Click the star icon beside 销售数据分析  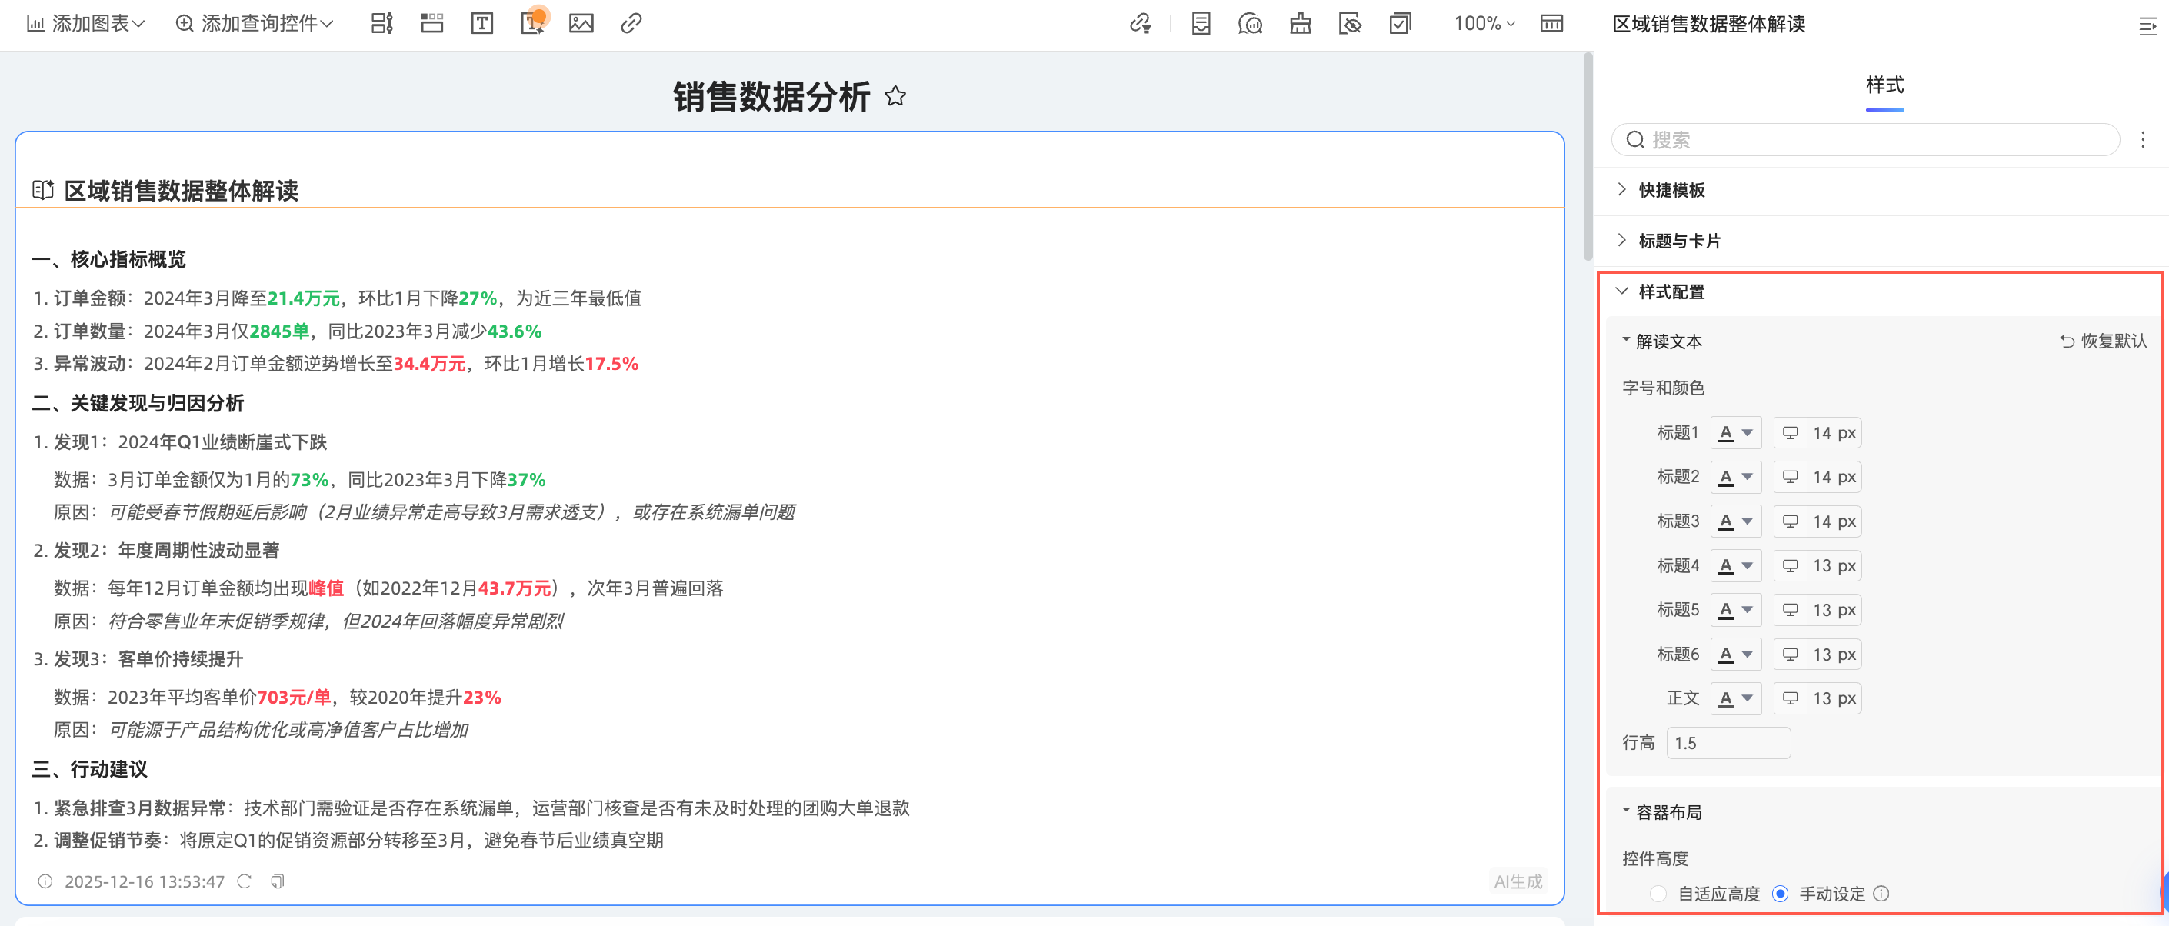point(895,97)
